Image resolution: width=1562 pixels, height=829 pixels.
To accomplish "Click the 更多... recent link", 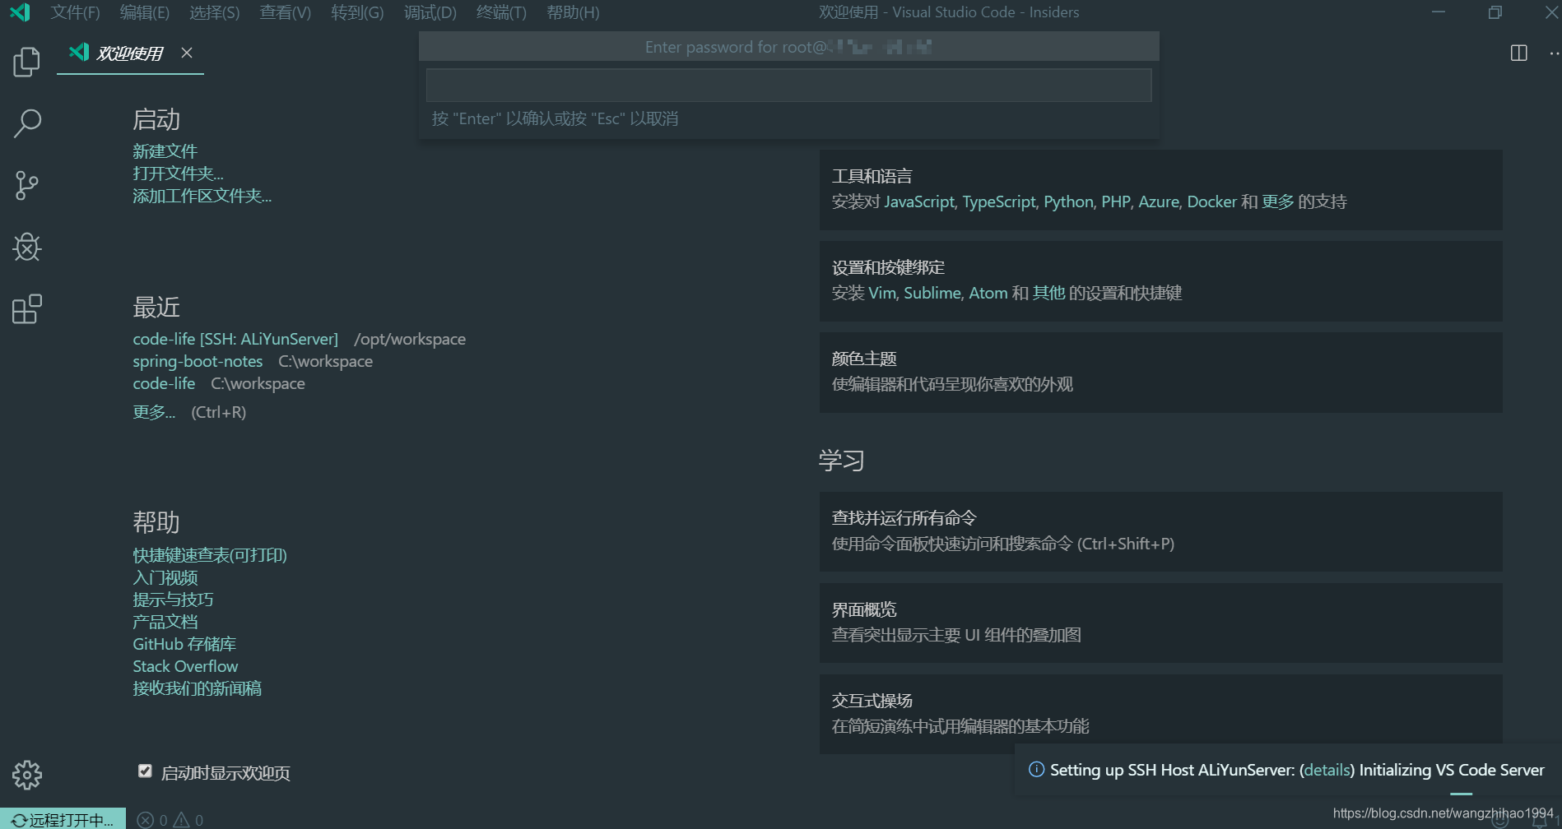I will 154,412.
